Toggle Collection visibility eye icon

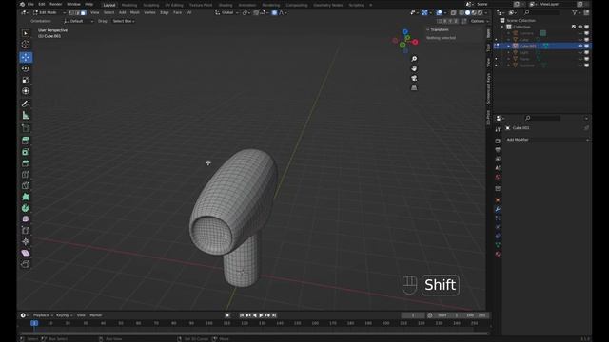click(x=580, y=27)
